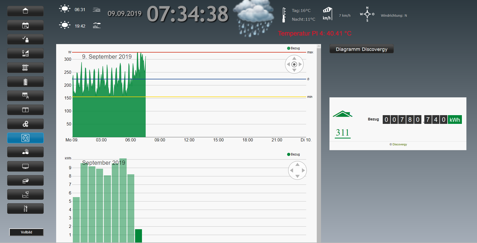
Task: Click the 311 watt power reading
Action: 342,133
